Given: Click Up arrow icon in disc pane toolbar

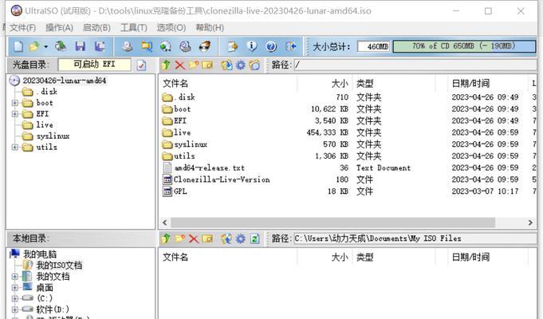Looking at the screenshot, I should [166, 65].
